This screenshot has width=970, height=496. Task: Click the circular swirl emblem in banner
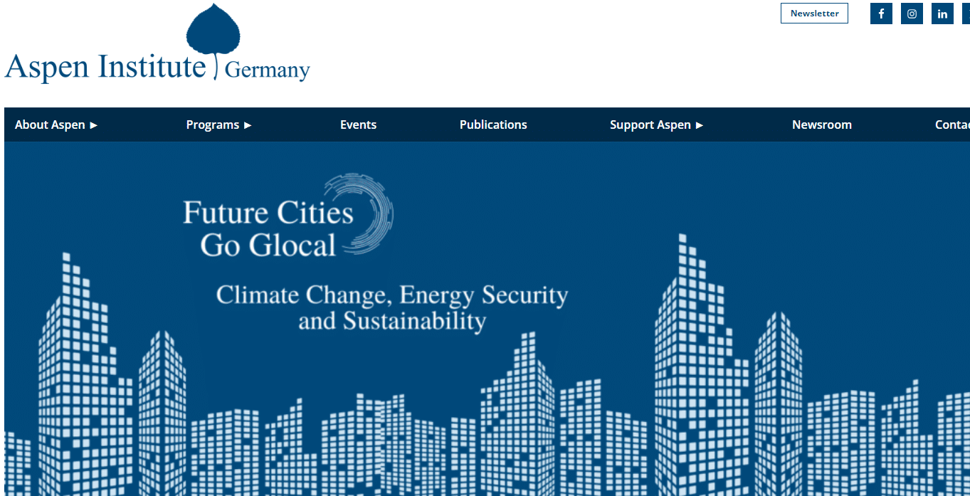click(367, 212)
